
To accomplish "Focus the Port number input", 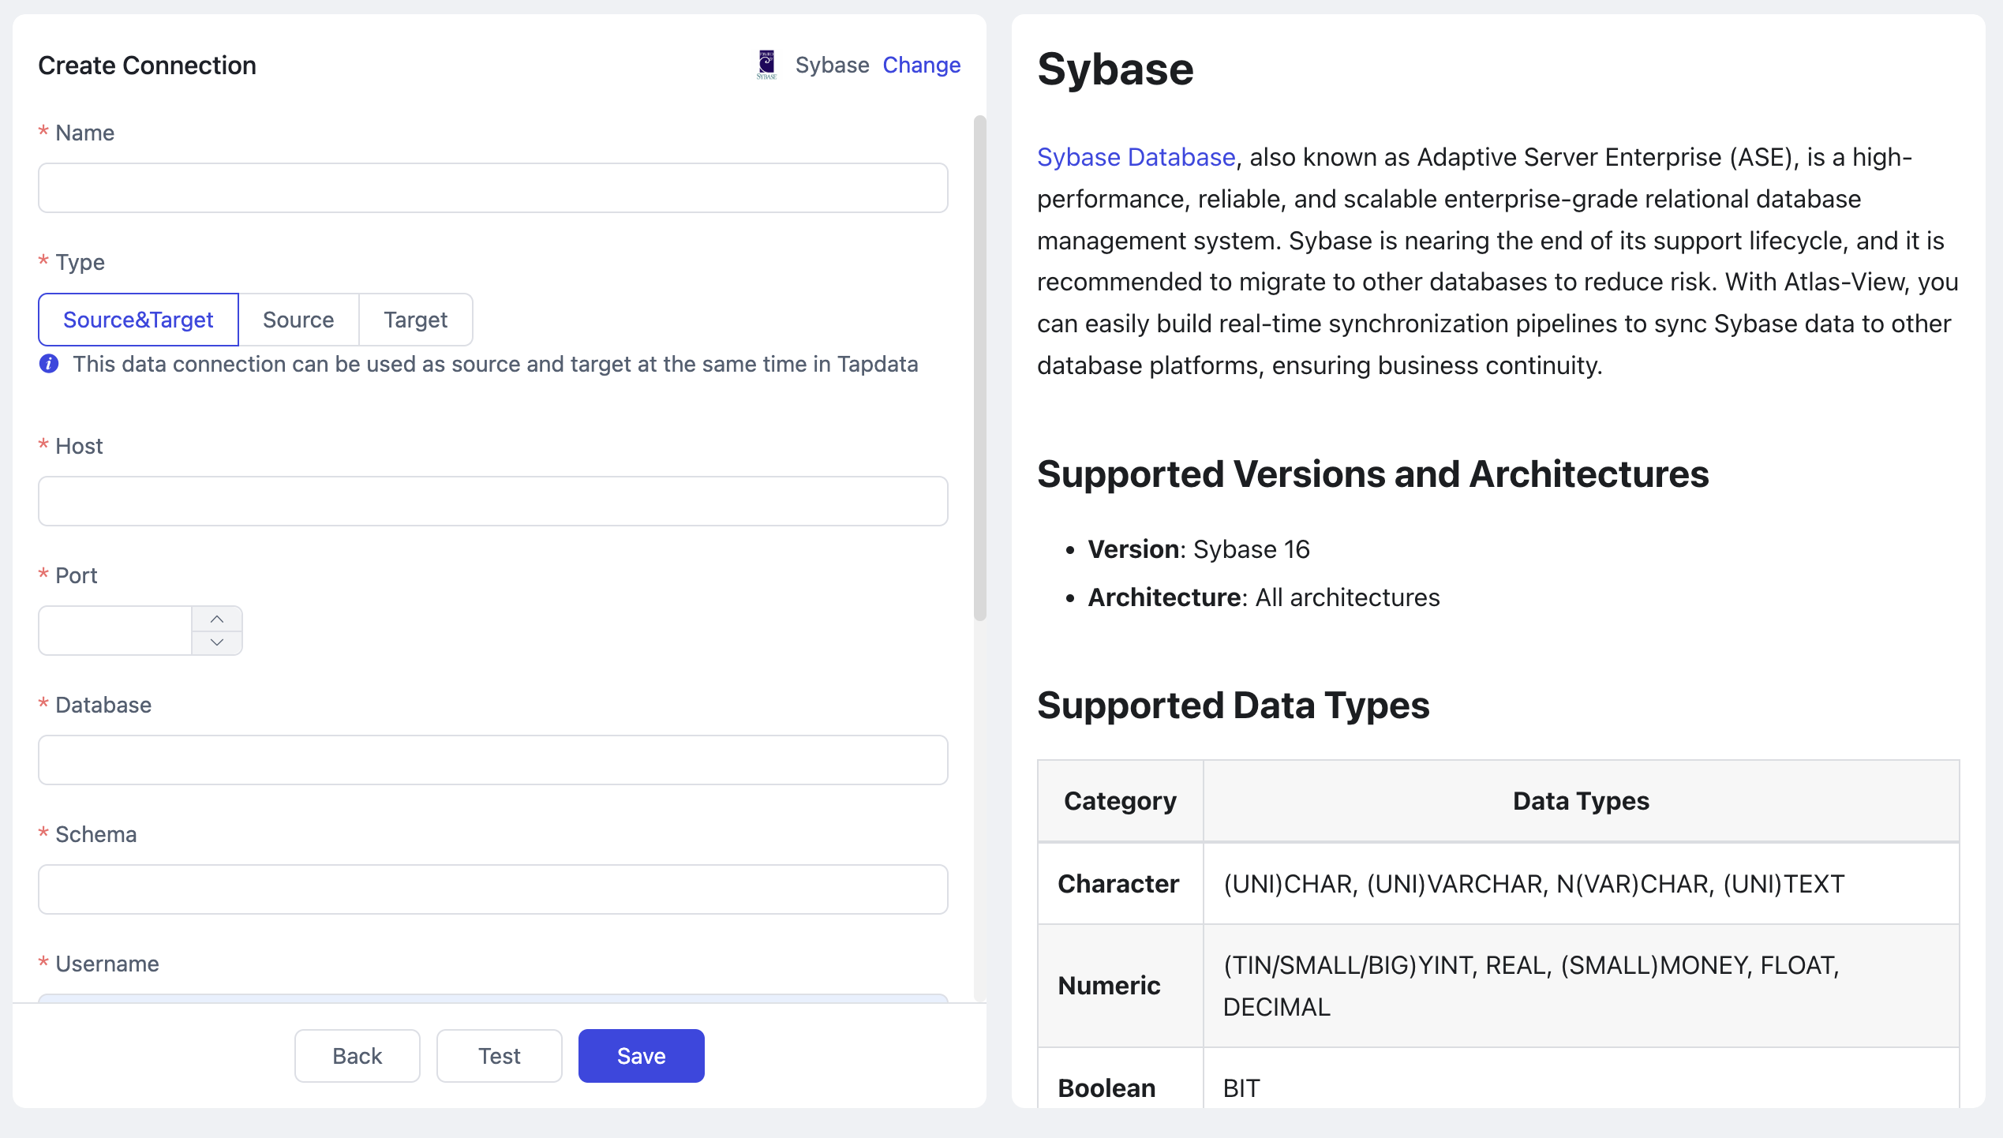I will (x=115, y=631).
